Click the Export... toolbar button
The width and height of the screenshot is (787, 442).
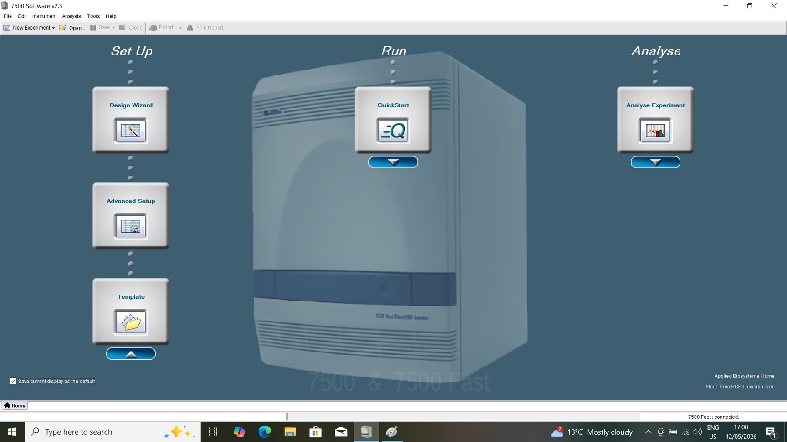[164, 28]
